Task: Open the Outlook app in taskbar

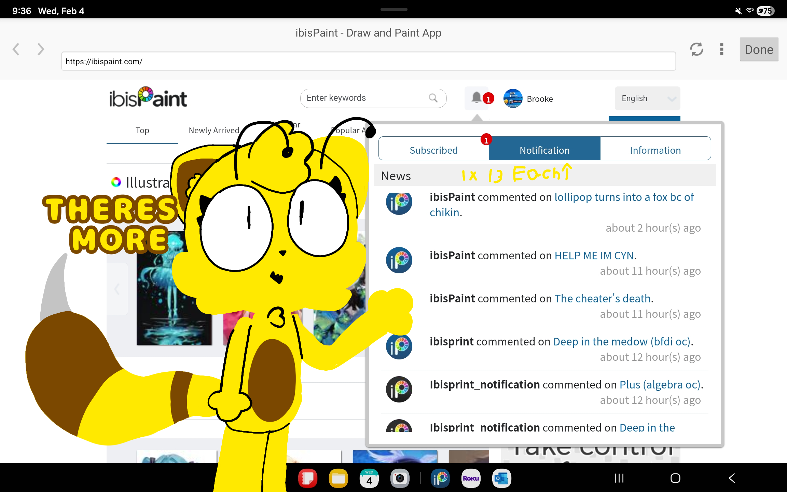Action: (x=501, y=478)
